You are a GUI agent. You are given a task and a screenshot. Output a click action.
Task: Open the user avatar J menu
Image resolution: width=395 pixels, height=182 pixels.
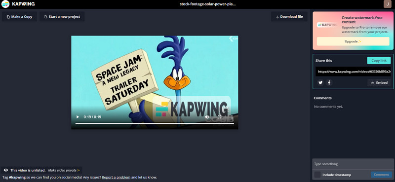(x=387, y=4)
